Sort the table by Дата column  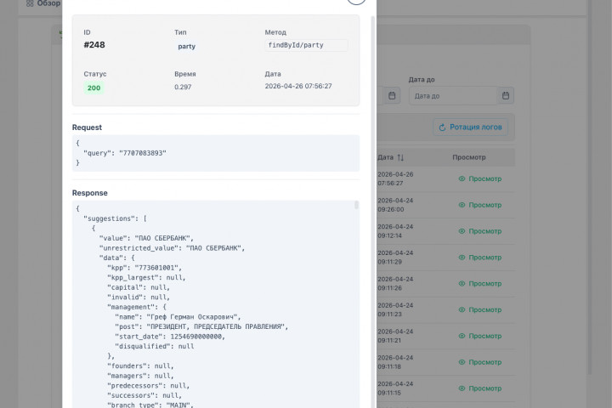click(x=400, y=157)
